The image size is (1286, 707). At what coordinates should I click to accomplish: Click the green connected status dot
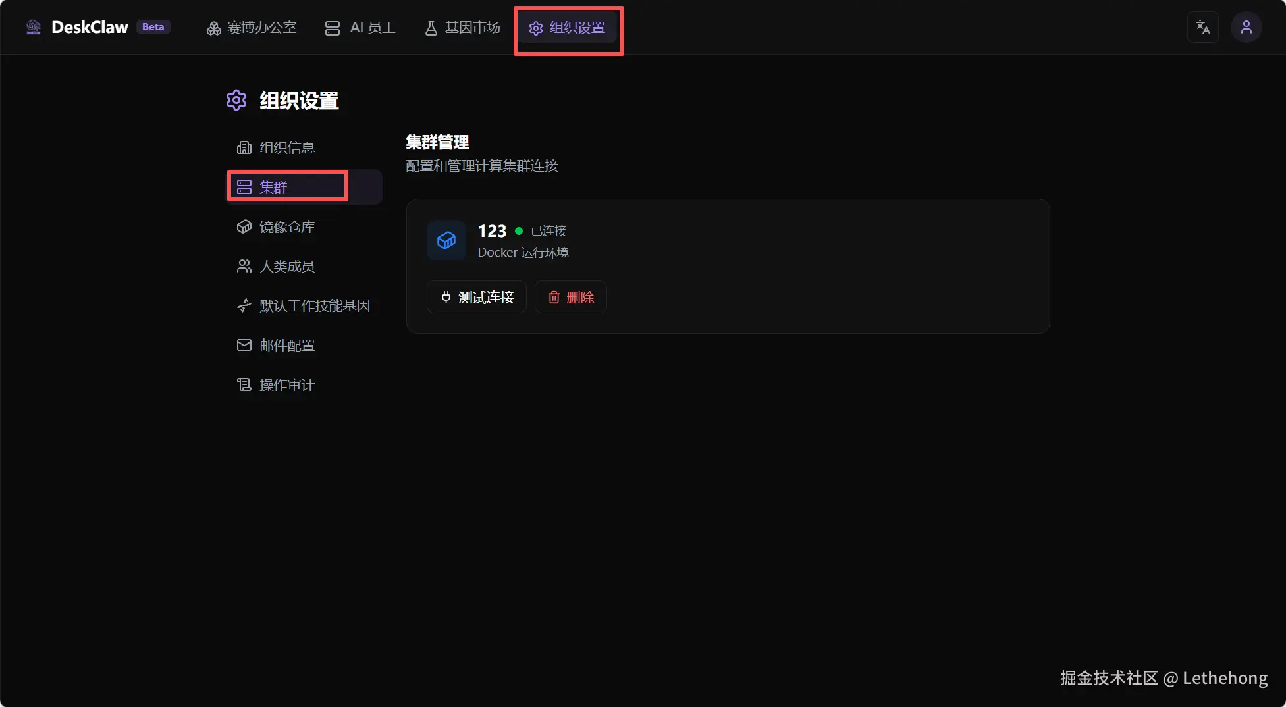click(x=519, y=231)
